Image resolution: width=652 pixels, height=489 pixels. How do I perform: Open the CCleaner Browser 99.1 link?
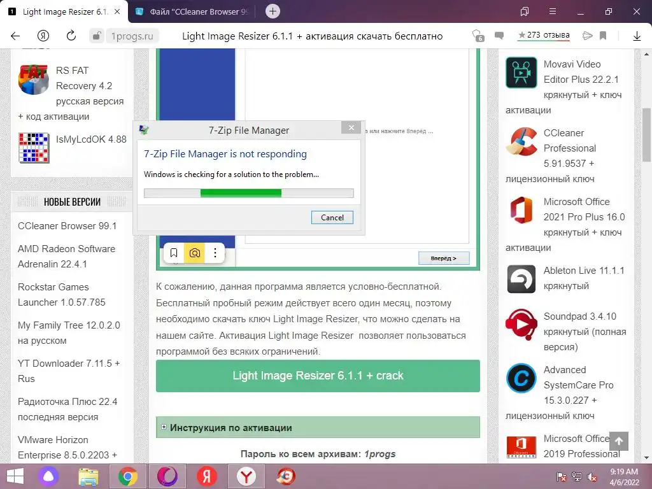tap(67, 226)
